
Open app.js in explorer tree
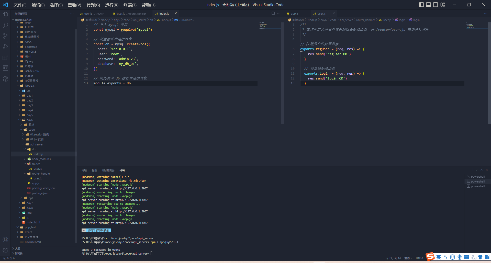pyautogui.click(x=36, y=183)
